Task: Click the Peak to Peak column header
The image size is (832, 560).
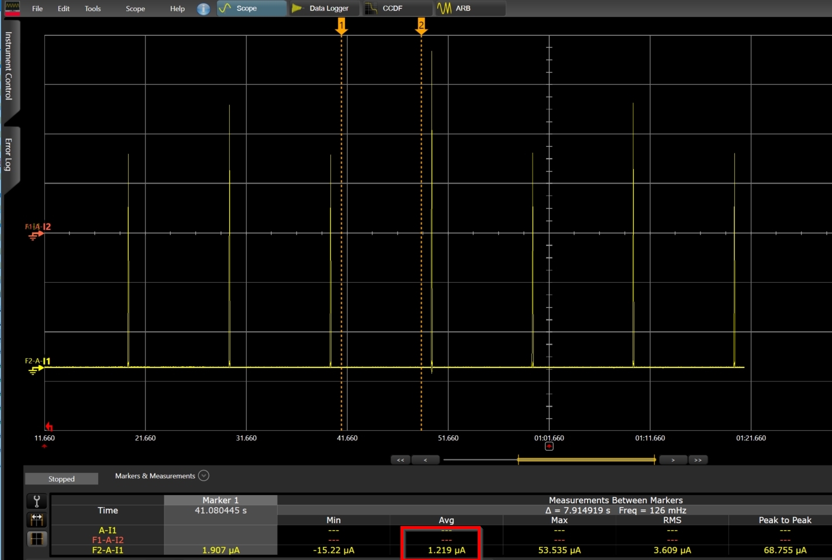Action: tap(785, 520)
